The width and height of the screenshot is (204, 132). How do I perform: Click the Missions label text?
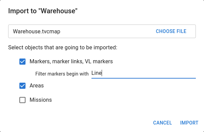click(40, 100)
